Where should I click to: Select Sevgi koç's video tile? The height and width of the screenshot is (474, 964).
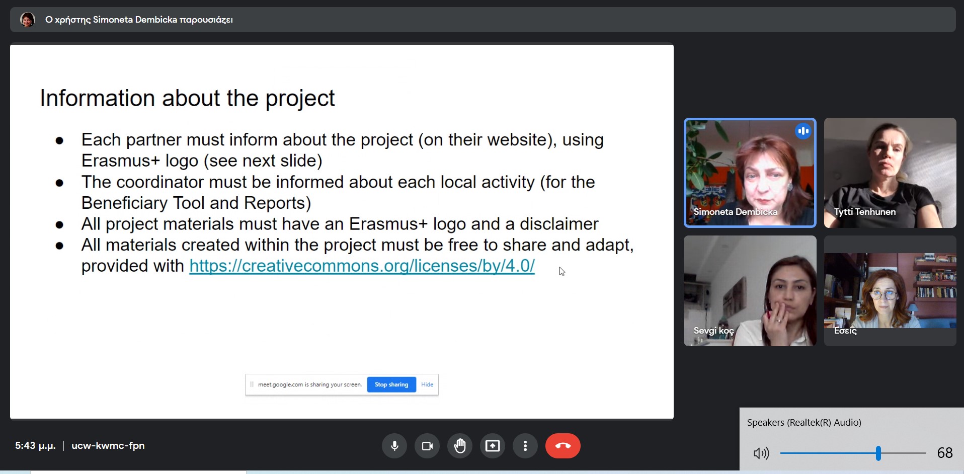[750, 291]
